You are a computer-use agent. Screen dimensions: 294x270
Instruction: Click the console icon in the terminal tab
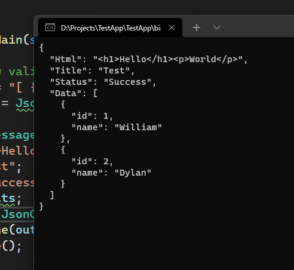50,27
